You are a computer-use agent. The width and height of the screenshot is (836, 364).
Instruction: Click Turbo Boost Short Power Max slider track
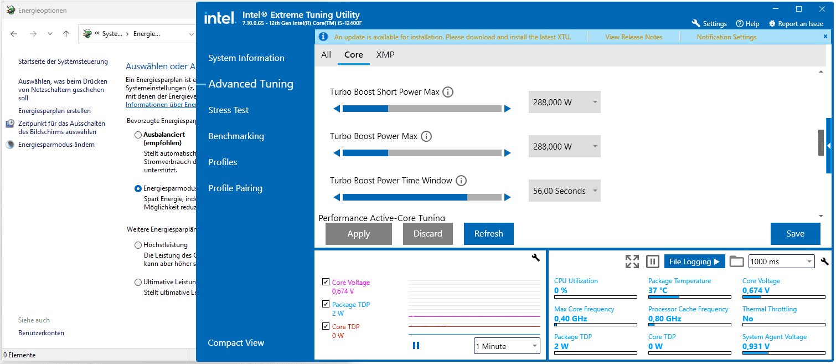tap(422, 109)
